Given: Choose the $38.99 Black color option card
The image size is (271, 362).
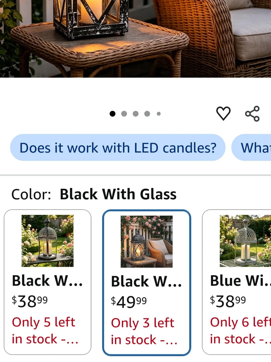Looking at the screenshot, I should [x=47, y=282].
